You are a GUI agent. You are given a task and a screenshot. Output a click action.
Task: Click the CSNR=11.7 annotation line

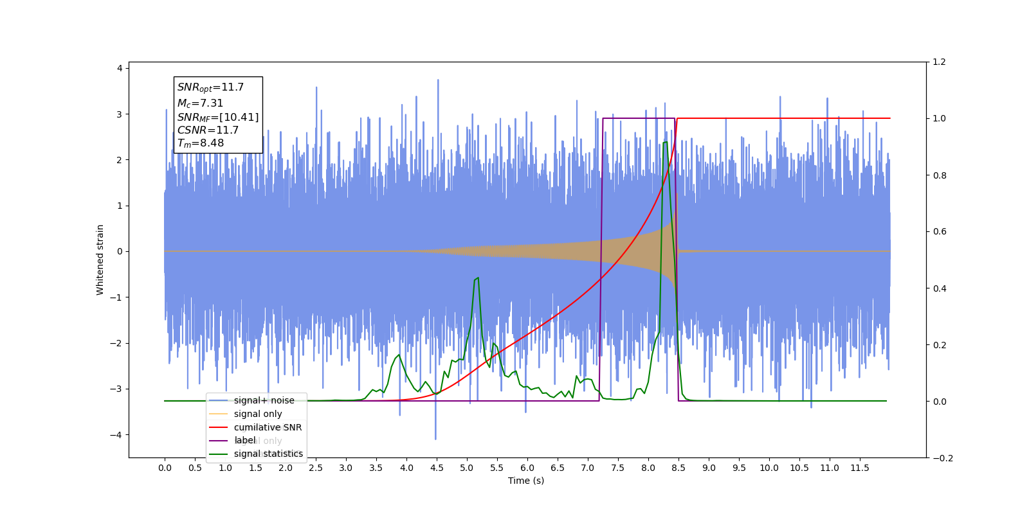pos(208,130)
